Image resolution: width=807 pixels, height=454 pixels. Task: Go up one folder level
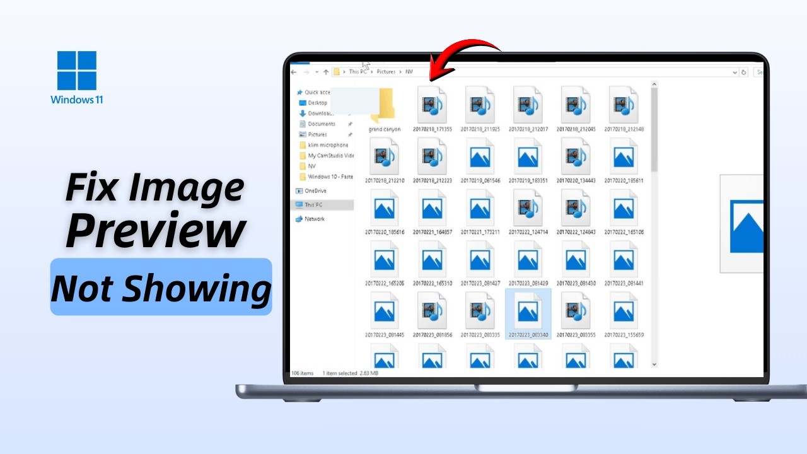326,72
